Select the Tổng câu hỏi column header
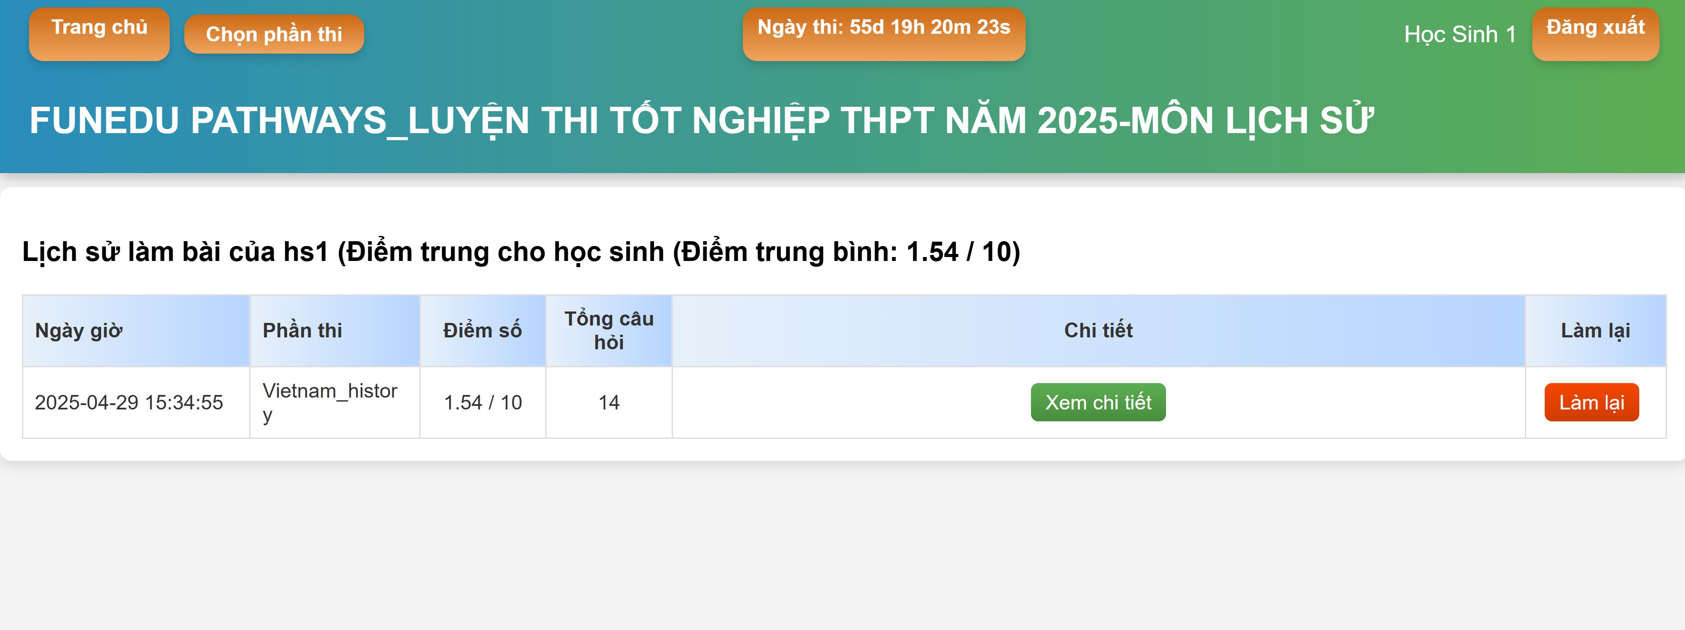 (x=609, y=331)
